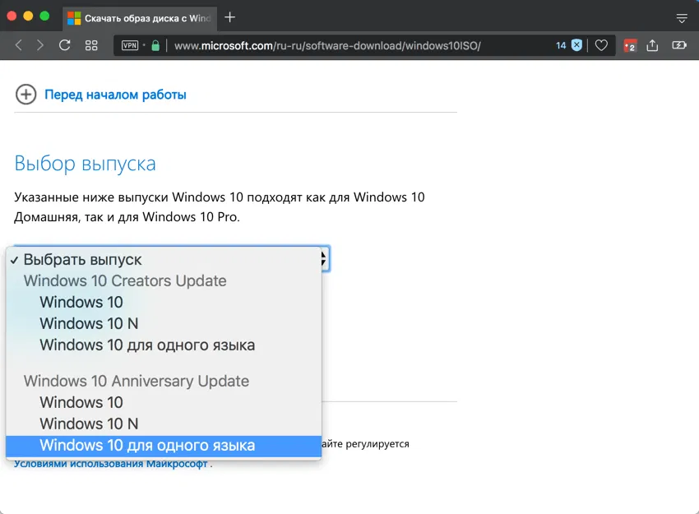Open a new browser tab with plus button
The height and width of the screenshot is (514, 699).
[x=229, y=16]
